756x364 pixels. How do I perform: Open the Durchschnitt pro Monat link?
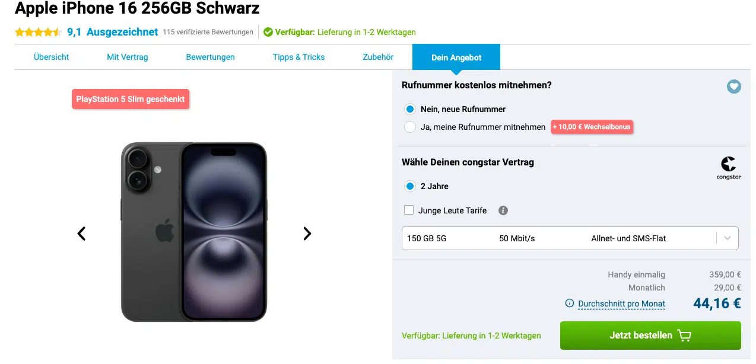coord(621,304)
